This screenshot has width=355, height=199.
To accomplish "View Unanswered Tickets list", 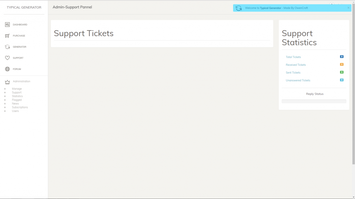I will pos(298,81).
